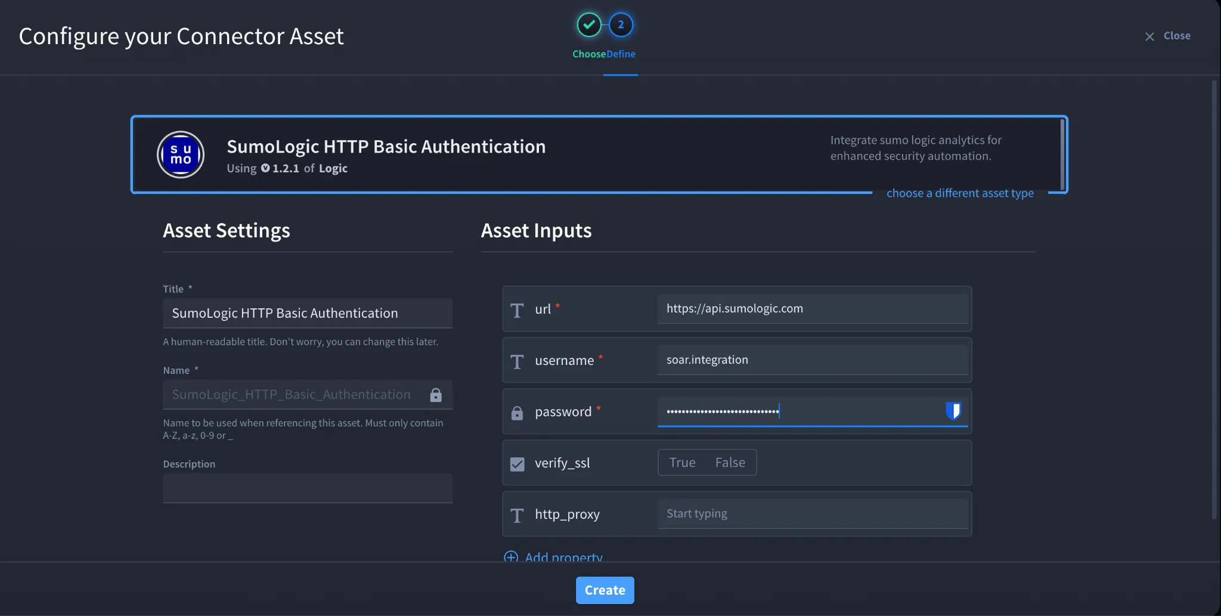Set verify_ssl to True
Image resolution: width=1221 pixels, height=616 pixels.
[682, 462]
